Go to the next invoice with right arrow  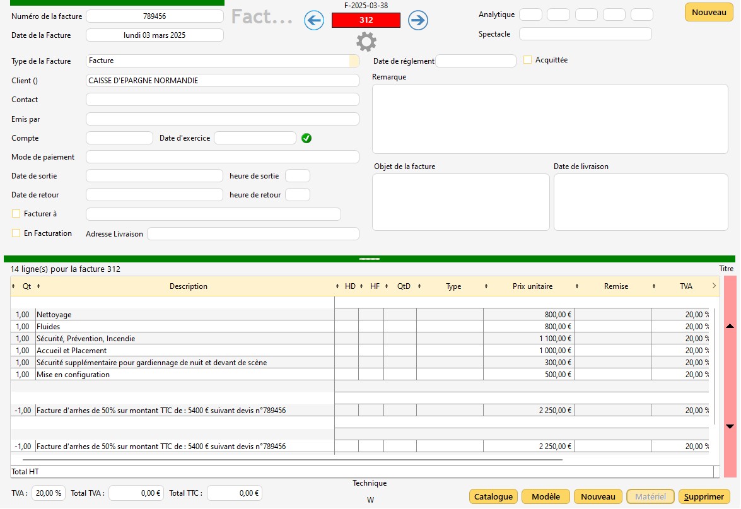pos(417,21)
